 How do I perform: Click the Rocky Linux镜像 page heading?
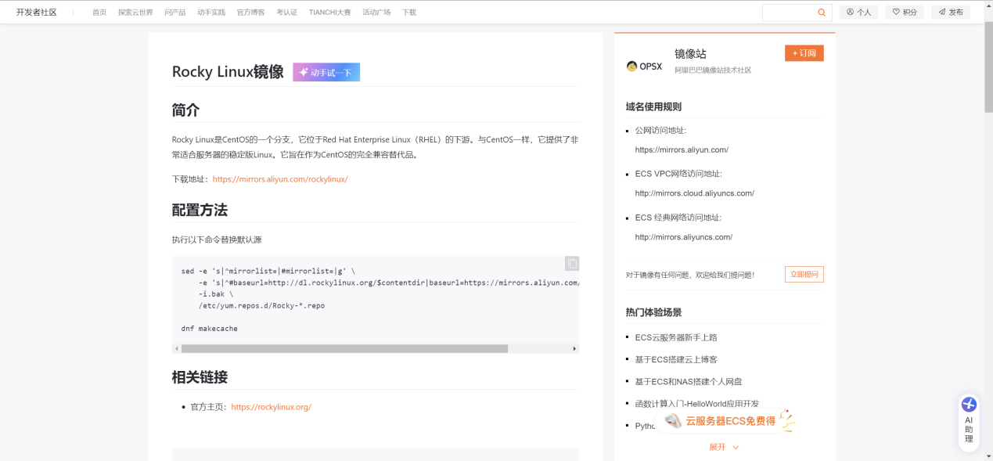tap(228, 72)
